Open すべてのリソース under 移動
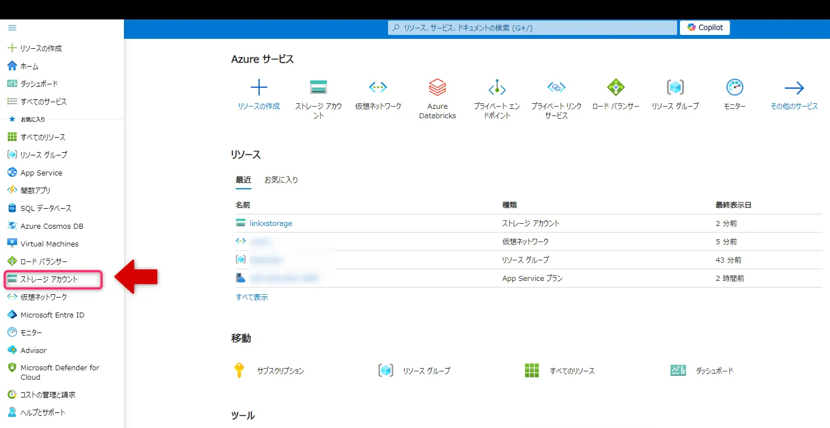The width and height of the screenshot is (830, 428). pos(560,370)
